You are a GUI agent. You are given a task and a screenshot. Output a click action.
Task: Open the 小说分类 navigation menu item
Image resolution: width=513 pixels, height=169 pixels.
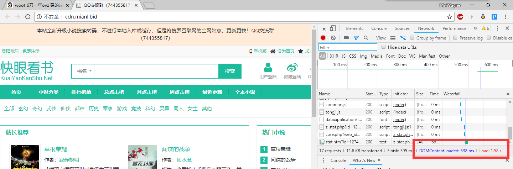point(48,92)
